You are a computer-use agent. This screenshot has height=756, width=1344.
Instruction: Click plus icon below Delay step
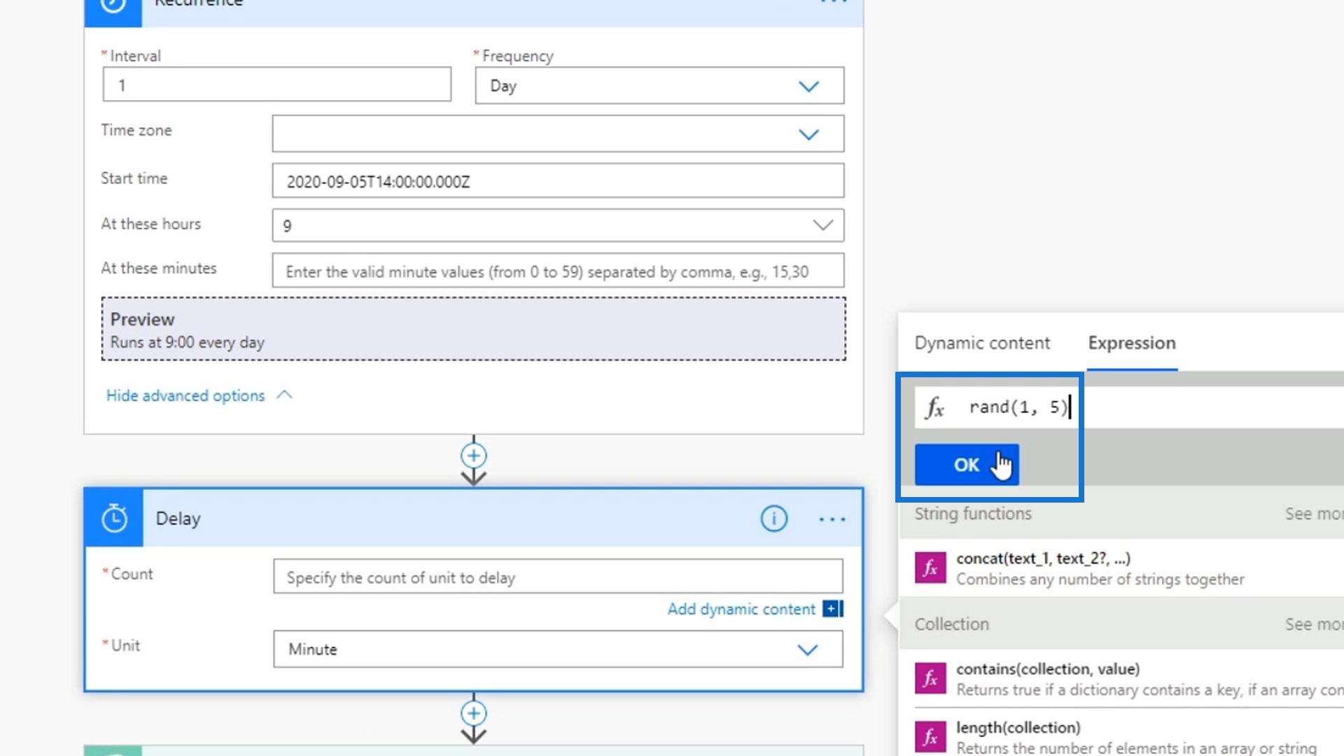tap(474, 713)
